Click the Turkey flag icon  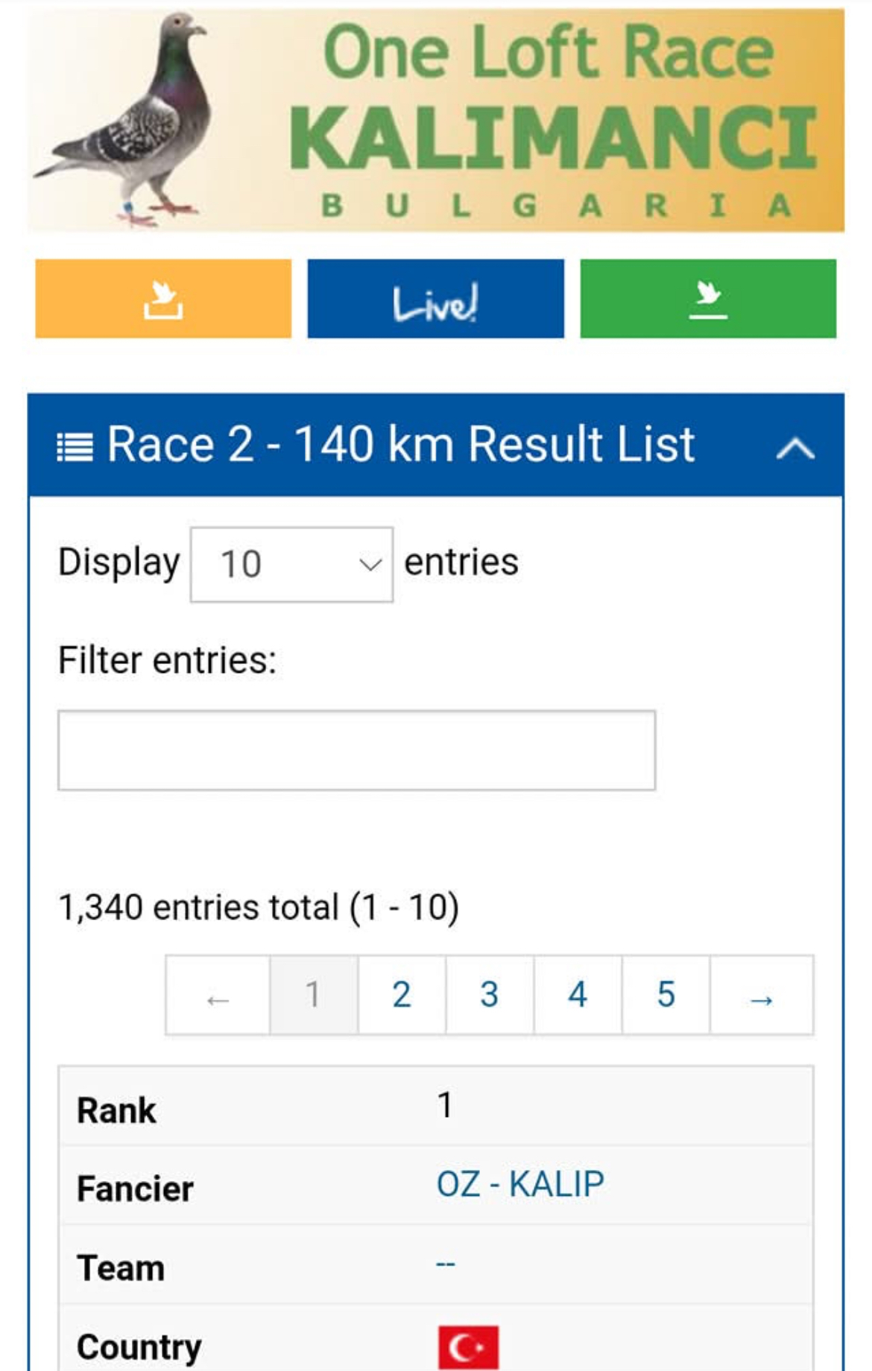468,1347
